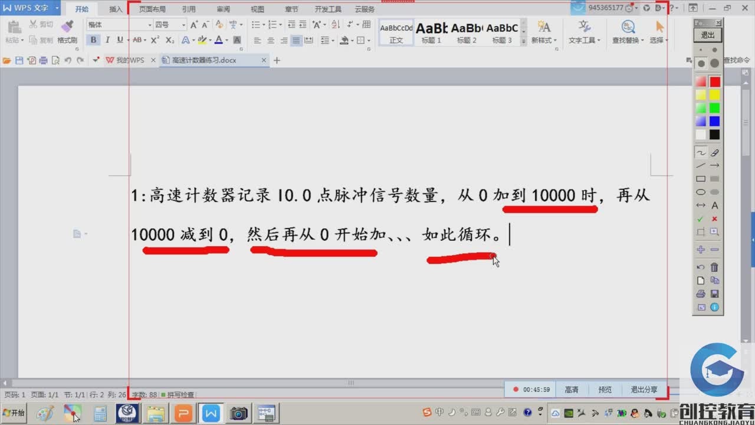Toggle Bold formatting
This screenshot has height=425, width=755.
93,40
